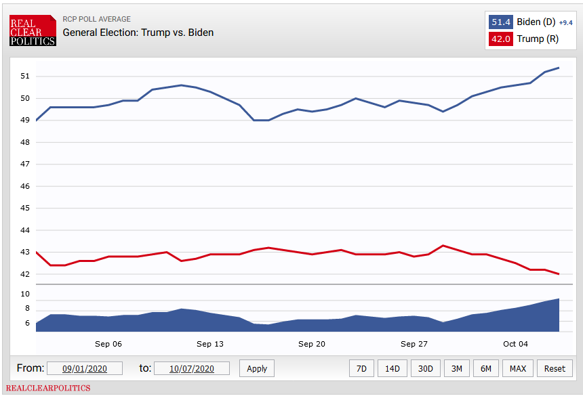This screenshot has height=396, width=583.
Task: Click the Sep 27 axis date label
Action: [414, 344]
